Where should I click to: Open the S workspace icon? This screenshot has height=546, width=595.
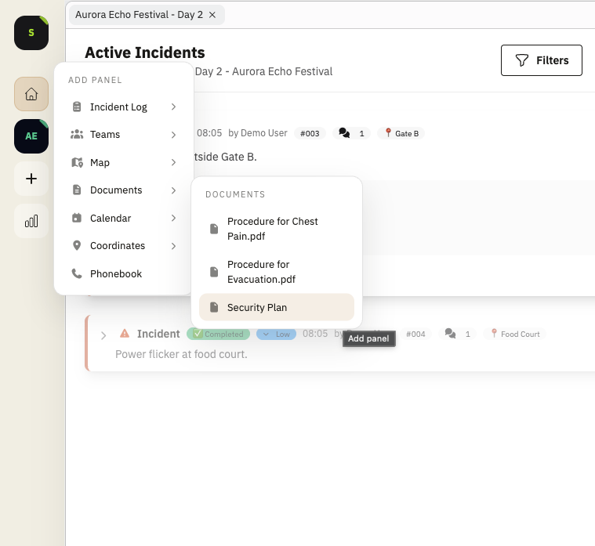coord(31,33)
